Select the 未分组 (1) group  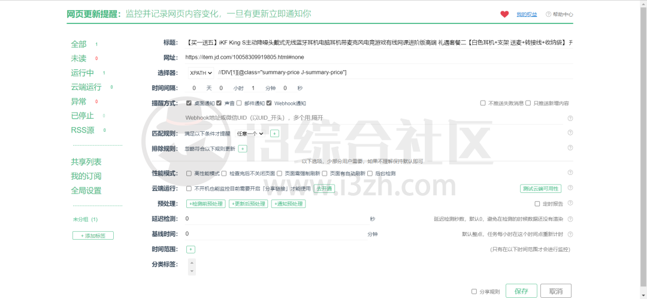[x=86, y=219]
